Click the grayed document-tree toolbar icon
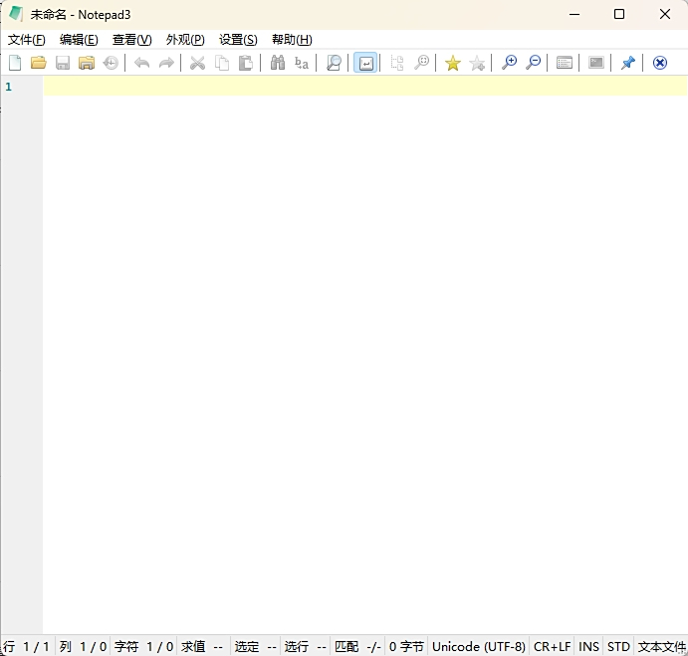 click(x=397, y=63)
